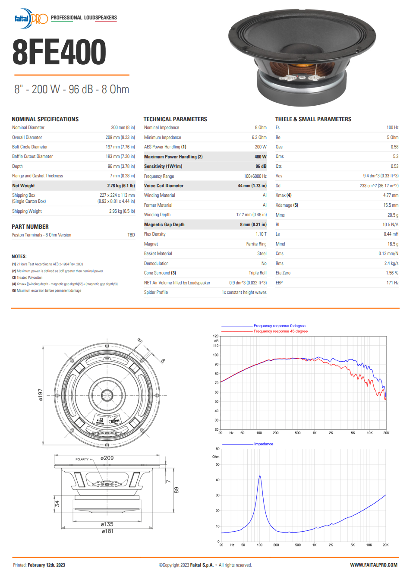
Task: Select the Flux Density label
Action: (x=155, y=234)
